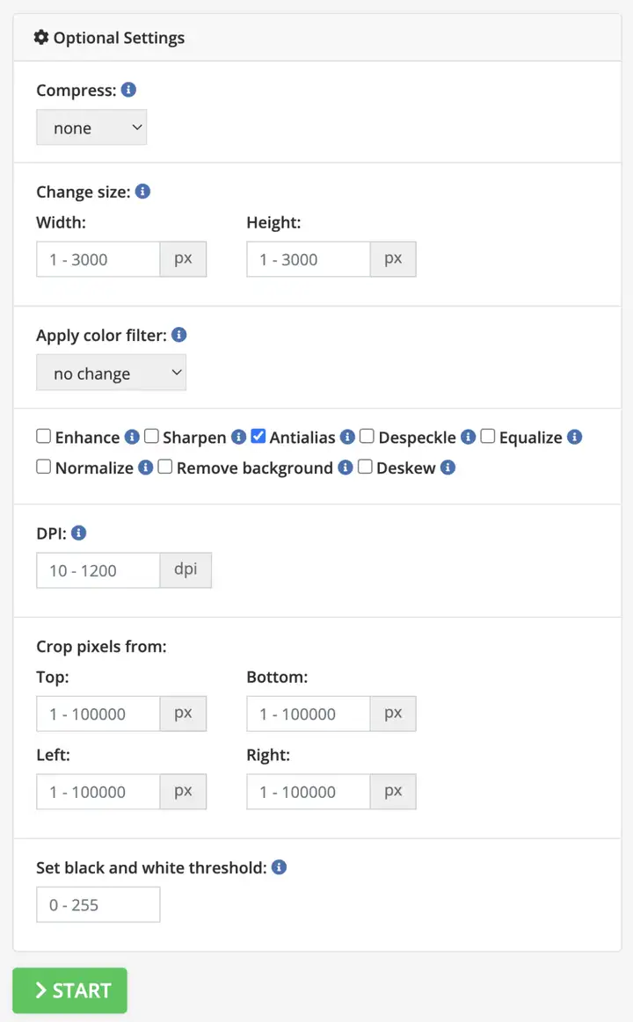
Task: Click the info icon next to Compress
Action: click(128, 90)
